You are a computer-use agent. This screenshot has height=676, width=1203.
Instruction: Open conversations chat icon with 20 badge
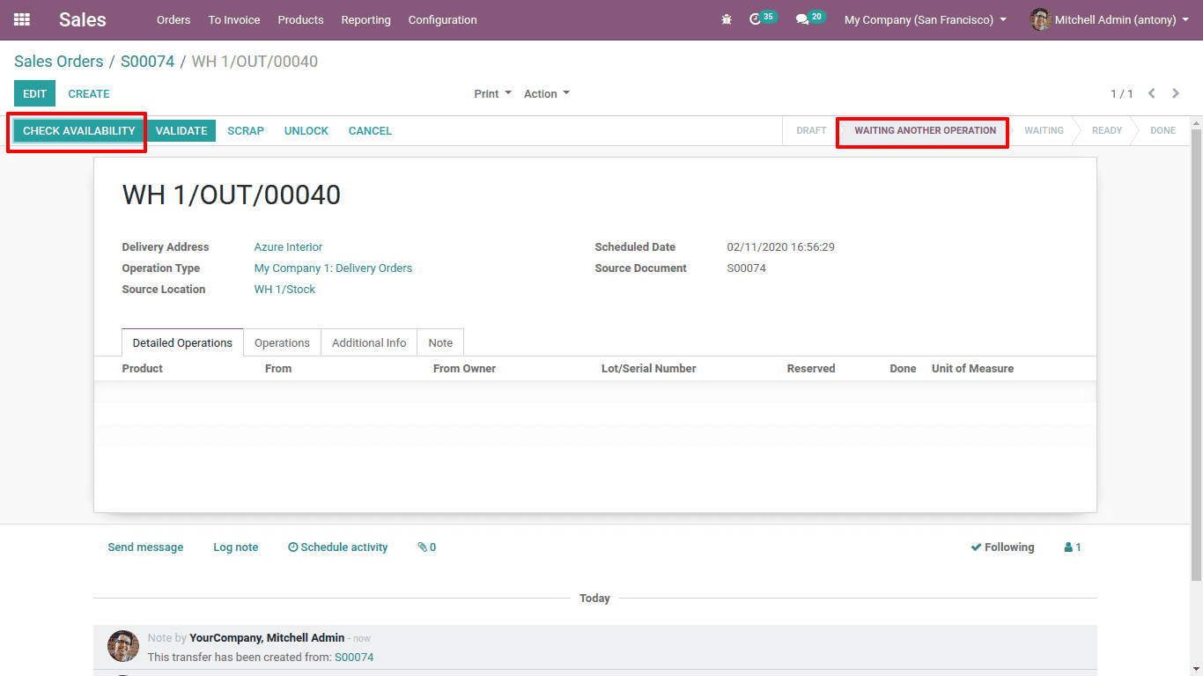810,18
